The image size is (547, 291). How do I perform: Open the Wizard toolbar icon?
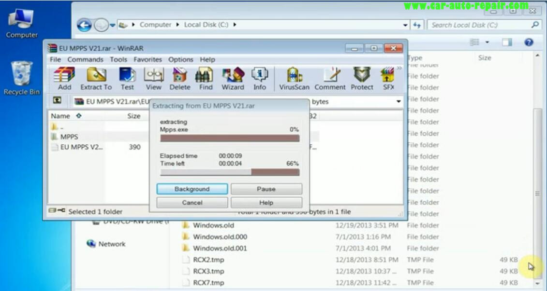pos(233,79)
